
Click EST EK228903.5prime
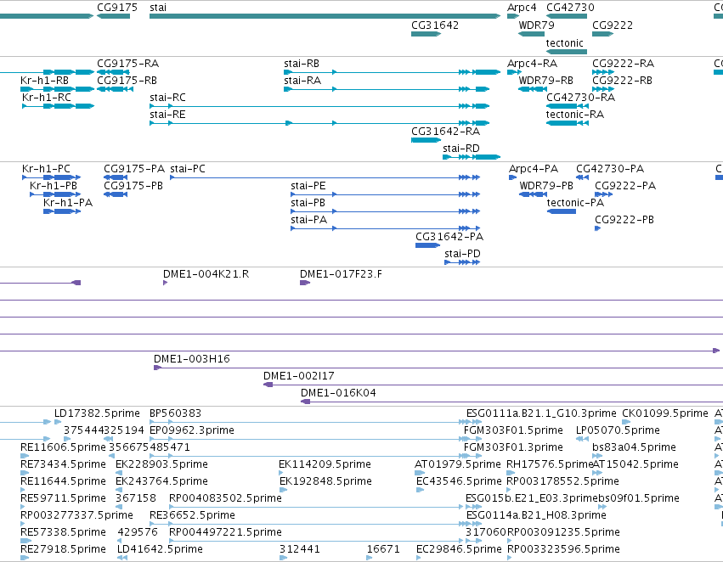click(161, 465)
